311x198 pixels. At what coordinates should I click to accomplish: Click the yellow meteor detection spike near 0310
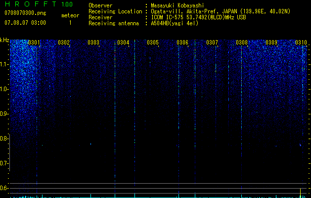(x=300, y=193)
